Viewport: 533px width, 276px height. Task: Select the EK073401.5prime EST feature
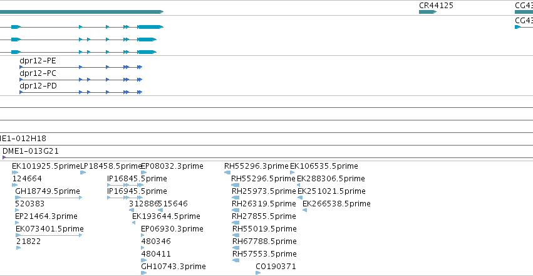(x=49, y=235)
